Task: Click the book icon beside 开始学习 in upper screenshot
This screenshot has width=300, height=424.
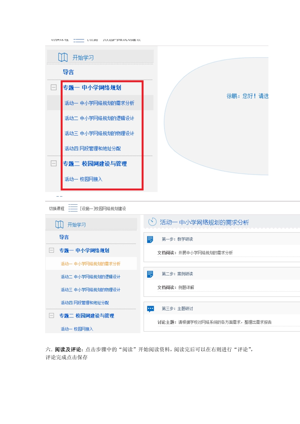Action: [x=63, y=57]
